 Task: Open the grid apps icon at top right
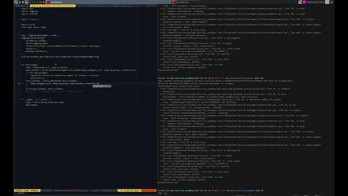(x=327, y=2)
